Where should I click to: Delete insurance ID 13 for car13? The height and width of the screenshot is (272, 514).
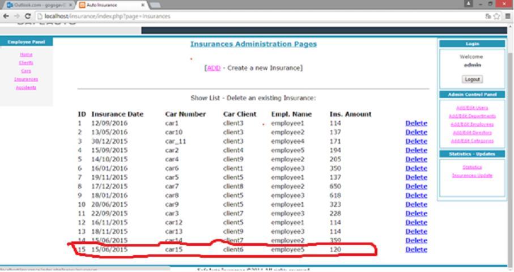pyautogui.click(x=417, y=231)
